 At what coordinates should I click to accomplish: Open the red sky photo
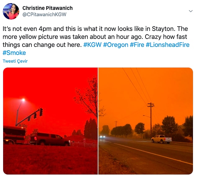point(50,121)
